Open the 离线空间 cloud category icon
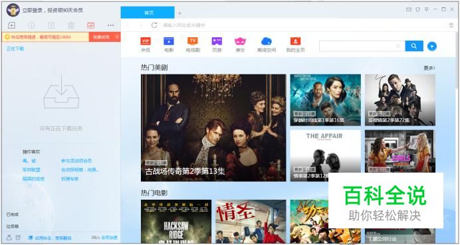Screen dimensions: 460x245 267,44
